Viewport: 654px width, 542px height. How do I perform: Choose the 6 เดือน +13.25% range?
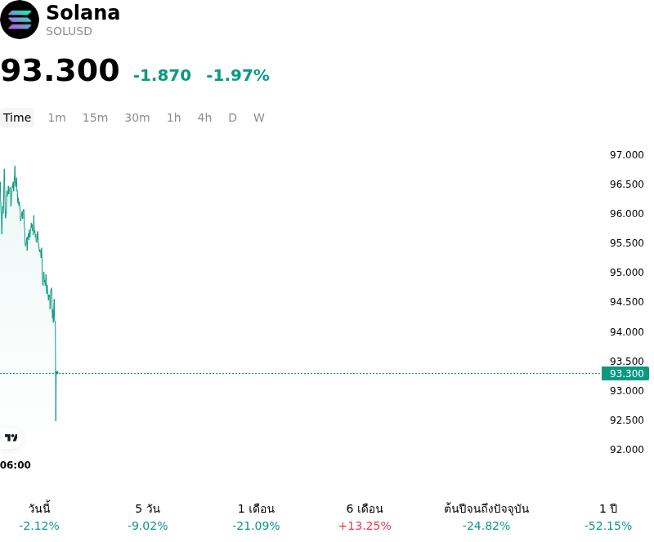point(365,517)
